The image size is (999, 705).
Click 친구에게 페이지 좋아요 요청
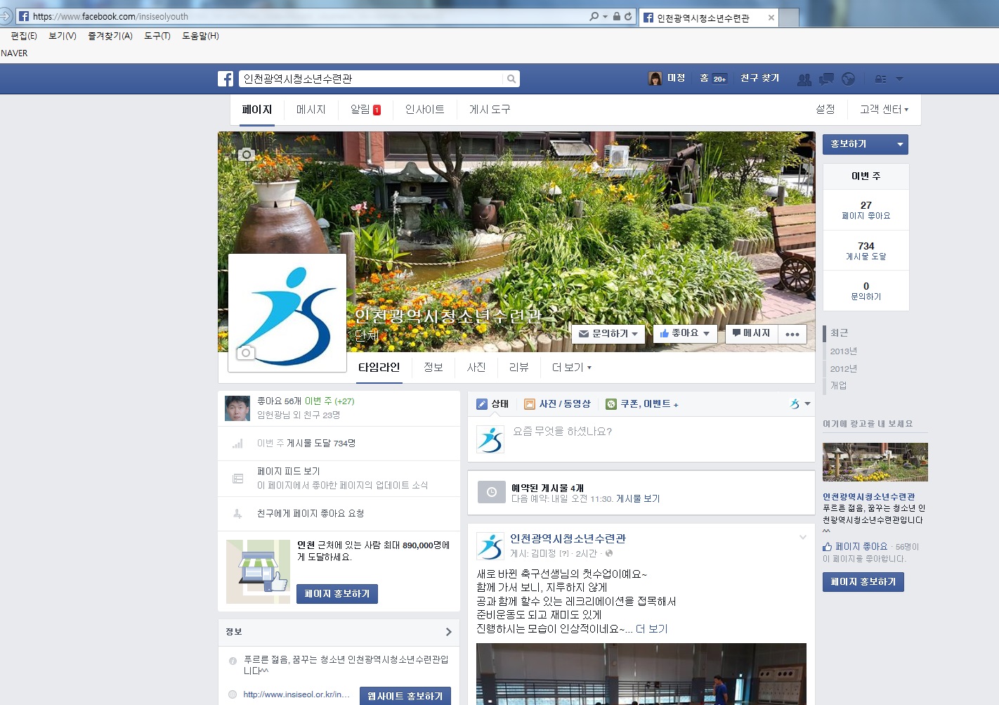point(311,514)
